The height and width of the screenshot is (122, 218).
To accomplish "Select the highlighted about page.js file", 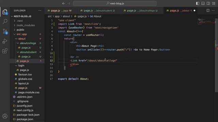I will (x=27, y=61).
